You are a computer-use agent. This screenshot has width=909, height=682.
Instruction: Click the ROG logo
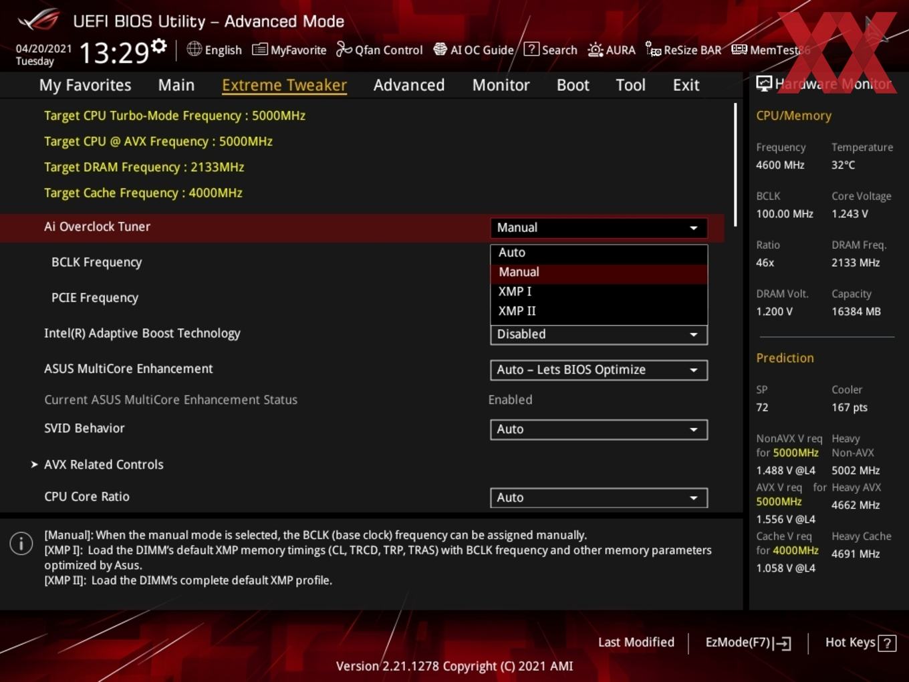(38, 20)
